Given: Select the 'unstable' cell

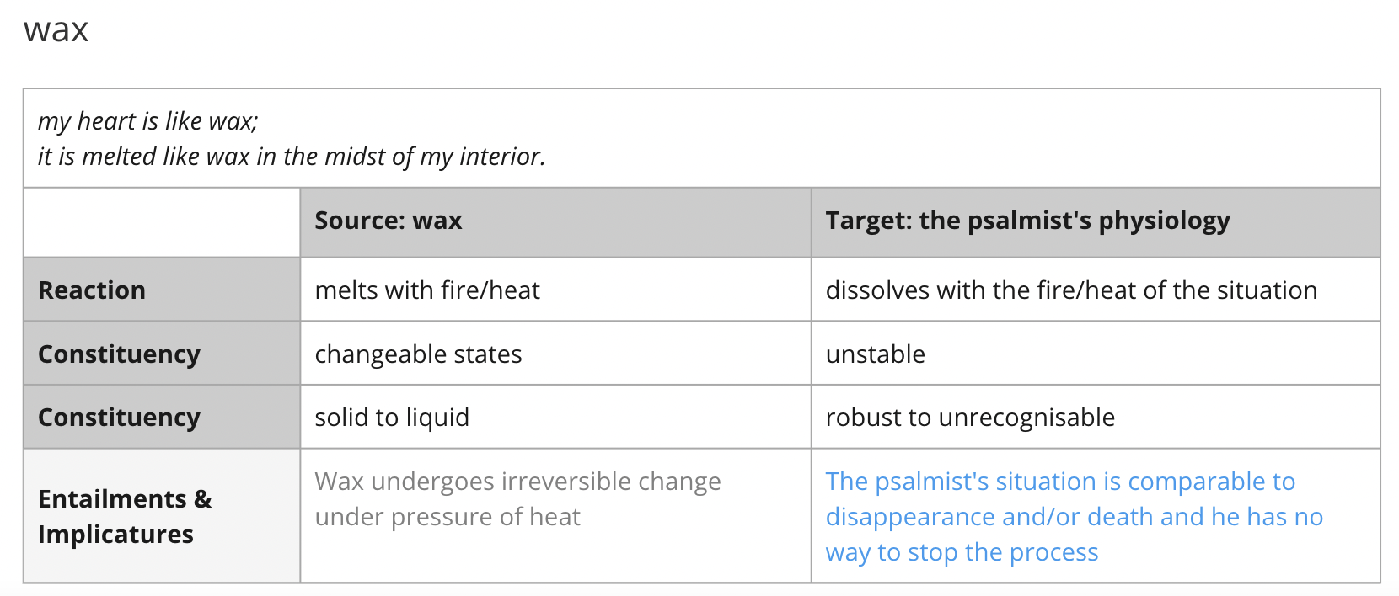Looking at the screenshot, I should tap(875, 354).
